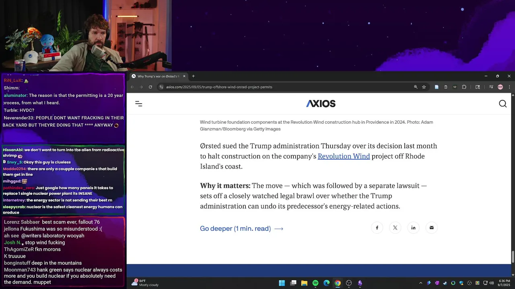Screen dimensions: 515x289
Task: Open Microsoft Edge from taskbar
Action: click(326, 283)
